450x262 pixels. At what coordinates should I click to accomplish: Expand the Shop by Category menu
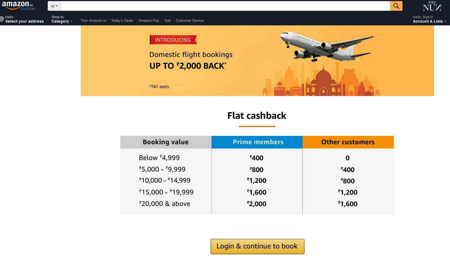pyautogui.click(x=62, y=19)
